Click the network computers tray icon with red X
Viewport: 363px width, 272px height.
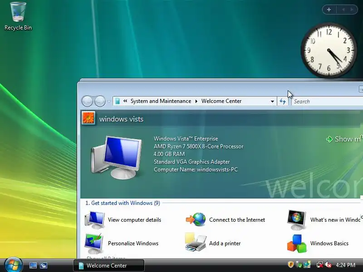(320, 265)
